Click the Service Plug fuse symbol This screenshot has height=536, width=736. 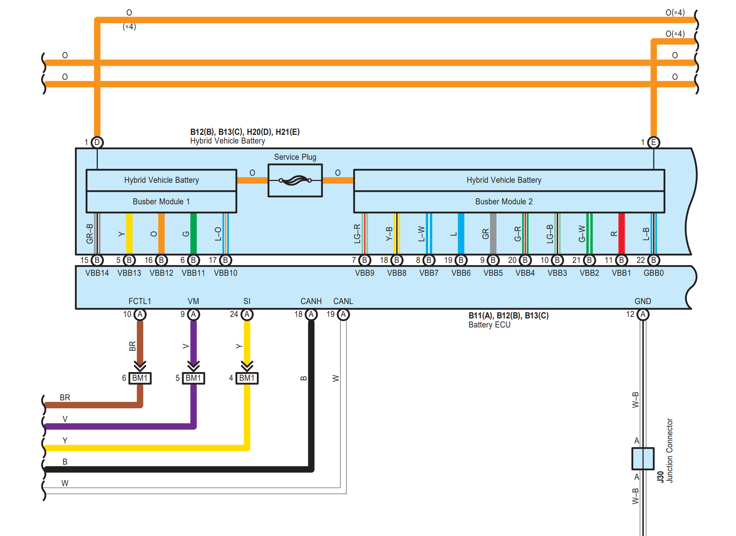(295, 181)
